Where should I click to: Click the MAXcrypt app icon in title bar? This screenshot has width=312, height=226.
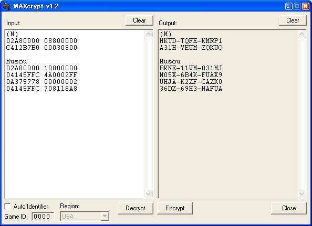6,6
